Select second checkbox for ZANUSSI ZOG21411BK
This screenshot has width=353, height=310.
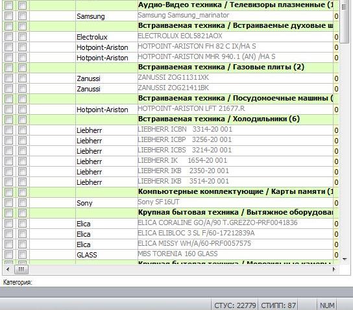pos(22,88)
